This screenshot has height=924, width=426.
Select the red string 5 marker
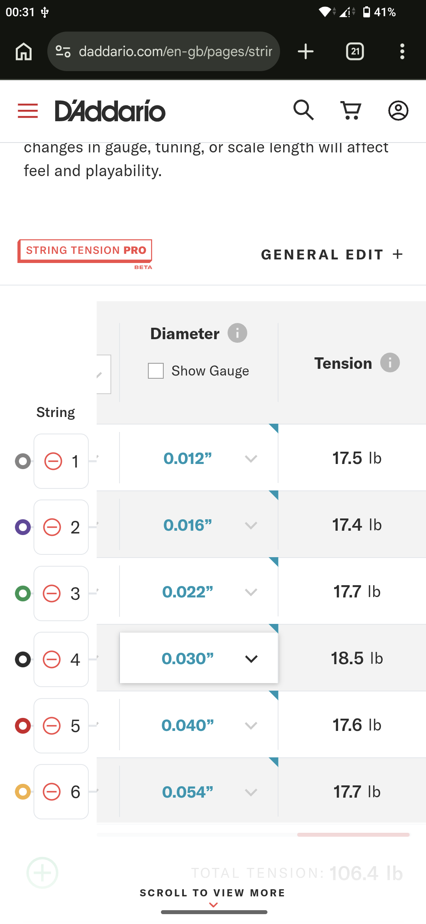click(x=23, y=726)
